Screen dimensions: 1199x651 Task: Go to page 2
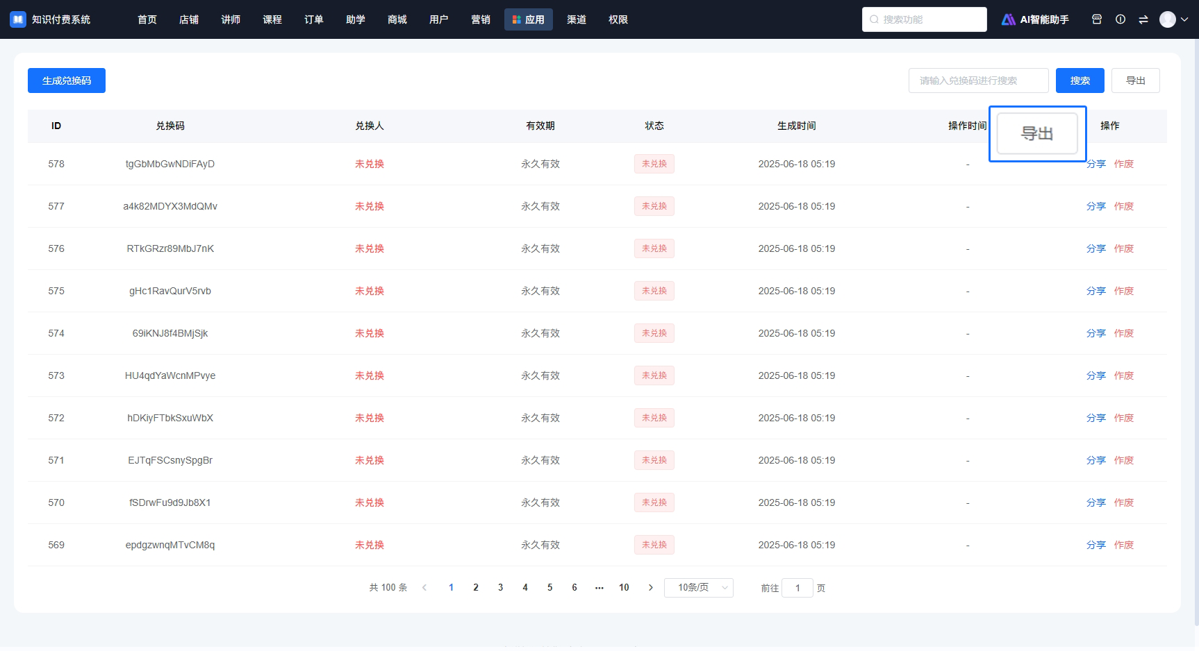476,588
